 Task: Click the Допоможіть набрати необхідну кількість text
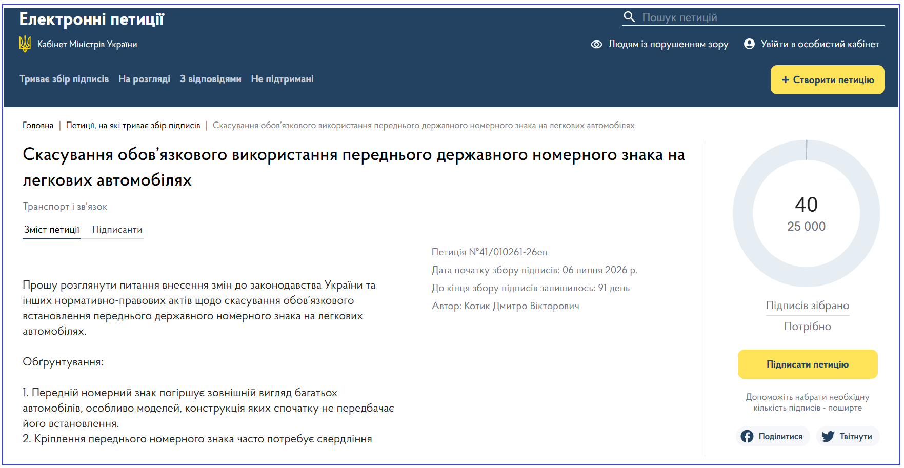pyautogui.click(x=808, y=402)
